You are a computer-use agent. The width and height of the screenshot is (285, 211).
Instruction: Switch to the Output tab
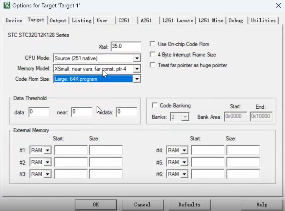pyautogui.click(x=58, y=21)
